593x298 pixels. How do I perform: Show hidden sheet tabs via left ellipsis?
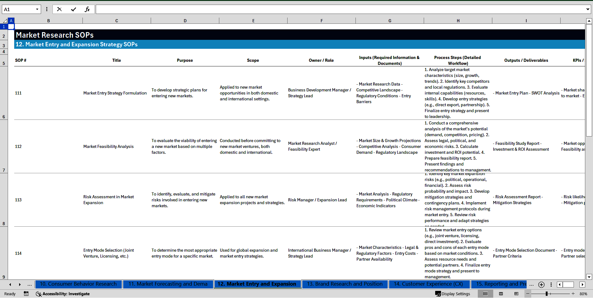(x=29, y=284)
